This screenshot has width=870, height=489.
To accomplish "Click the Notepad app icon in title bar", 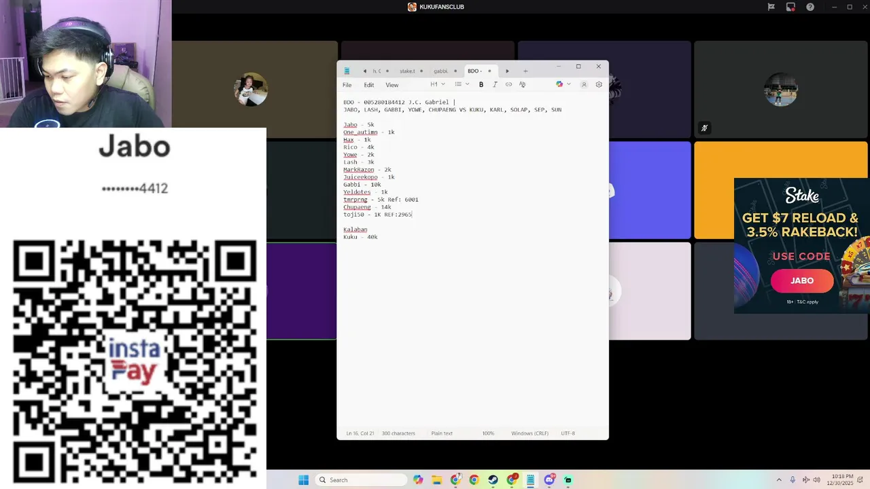I will click(x=347, y=71).
